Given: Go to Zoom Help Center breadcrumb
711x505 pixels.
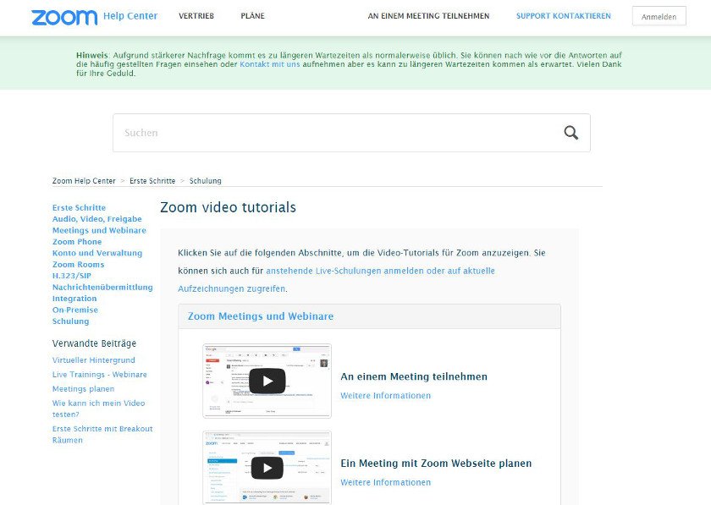Looking at the screenshot, I should 84,181.
